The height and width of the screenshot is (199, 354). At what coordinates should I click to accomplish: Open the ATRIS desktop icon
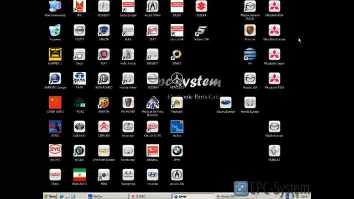tap(55, 127)
